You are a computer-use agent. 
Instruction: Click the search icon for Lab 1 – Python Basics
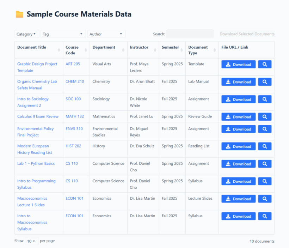265,164
